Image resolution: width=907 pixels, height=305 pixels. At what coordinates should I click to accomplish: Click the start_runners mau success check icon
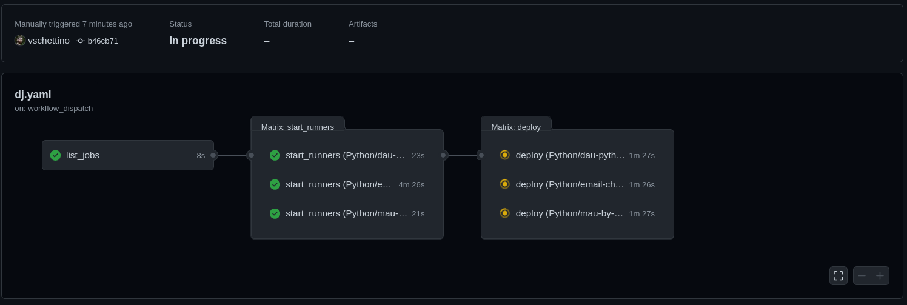(x=275, y=213)
